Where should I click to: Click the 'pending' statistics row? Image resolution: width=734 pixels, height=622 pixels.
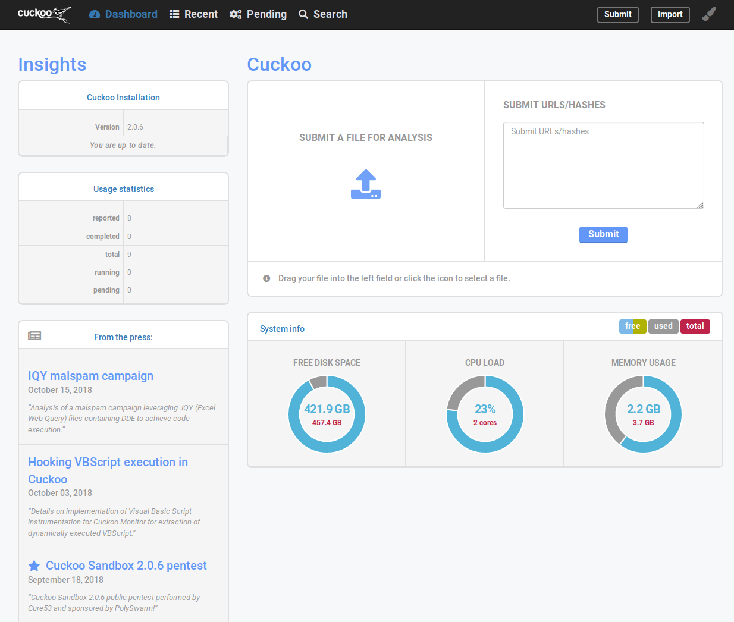coord(124,290)
